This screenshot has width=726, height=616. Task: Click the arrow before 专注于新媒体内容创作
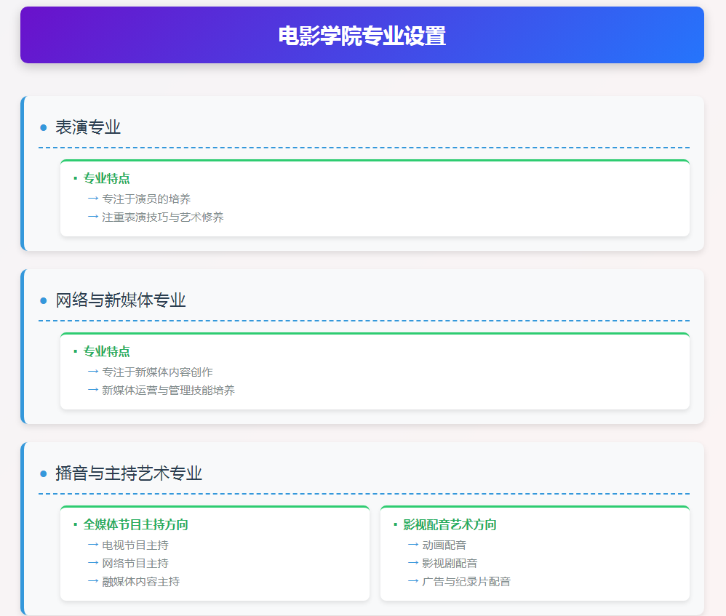93,372
